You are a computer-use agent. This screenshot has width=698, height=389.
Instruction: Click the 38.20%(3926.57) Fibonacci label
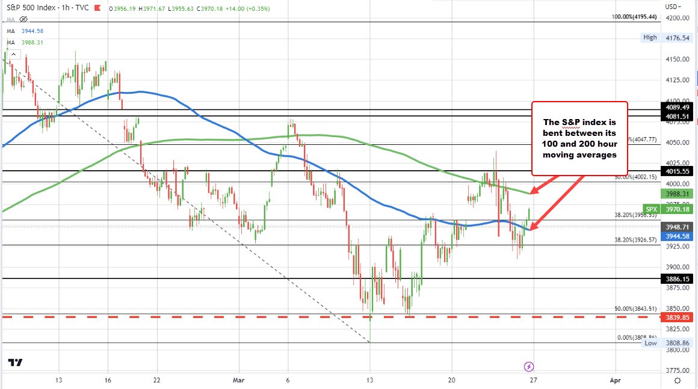click(635, 240)
